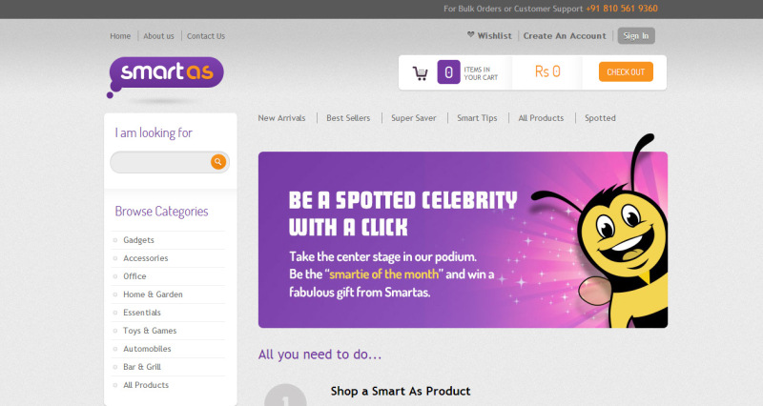The height and width of the screenshot is (406, 763).
Task: Browse the Toys & Games category
Action: [150, 331]
